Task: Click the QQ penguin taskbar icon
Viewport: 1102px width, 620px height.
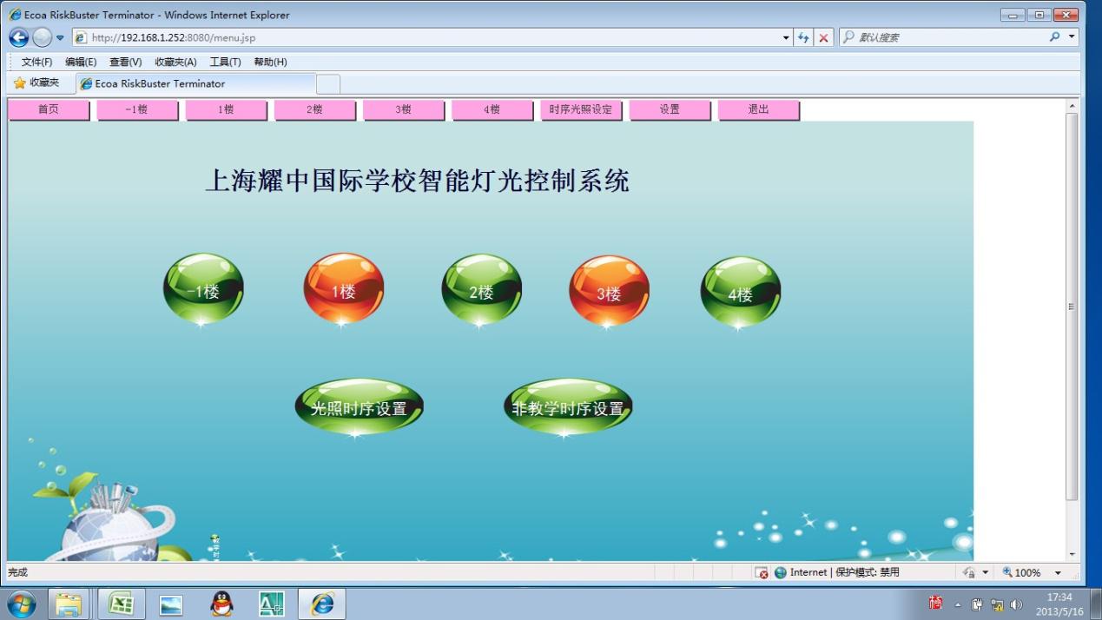Action: 221,604
